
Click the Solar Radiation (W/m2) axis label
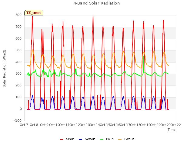(4, 69)
